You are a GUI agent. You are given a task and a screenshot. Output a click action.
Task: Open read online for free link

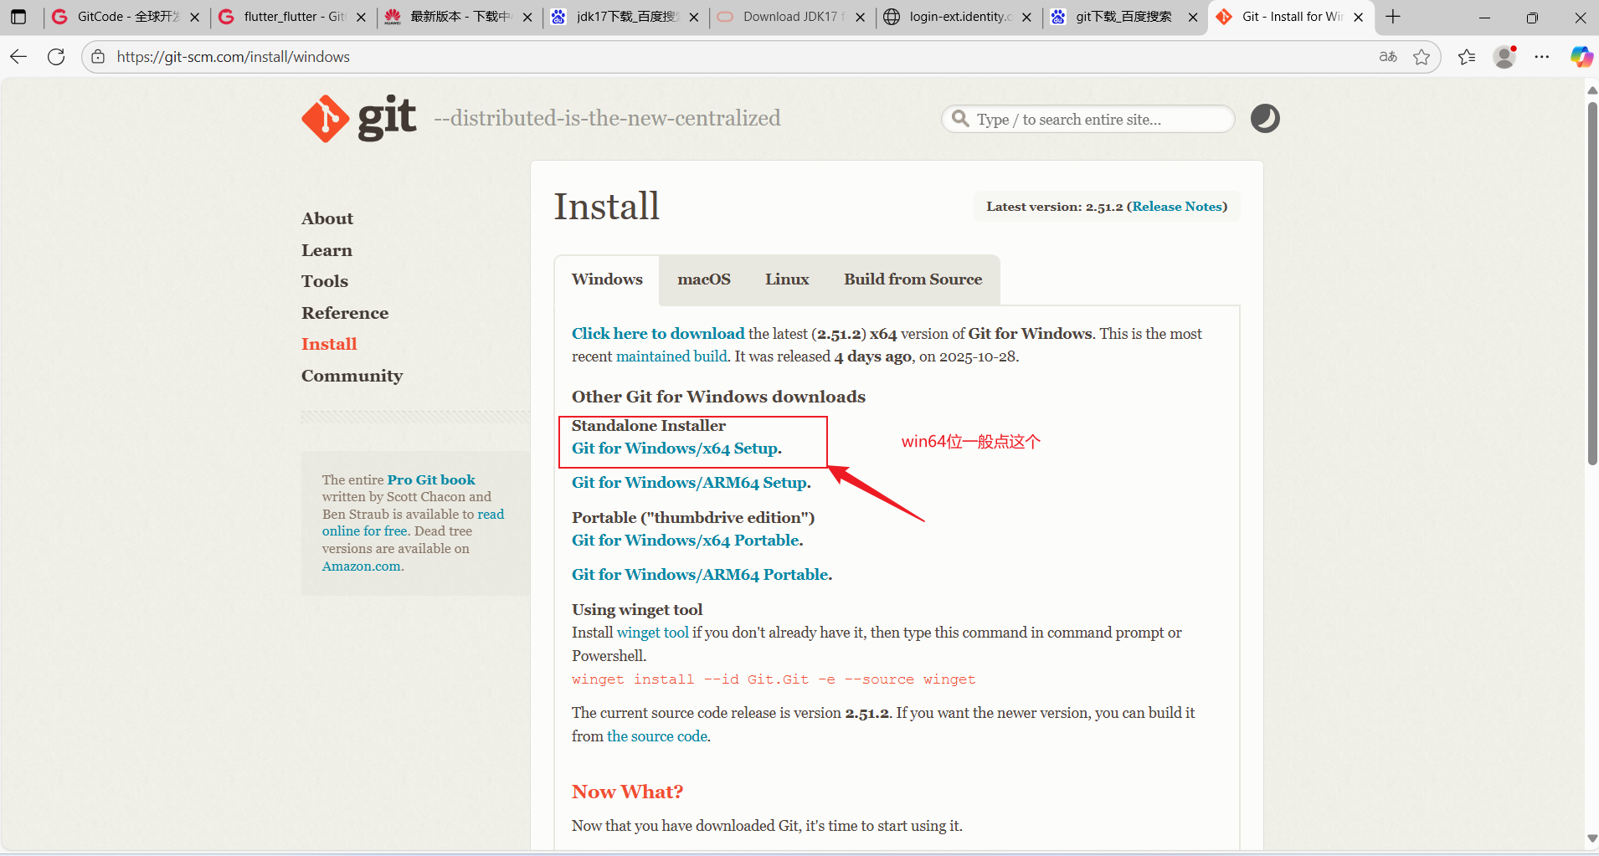click(414, 523)
